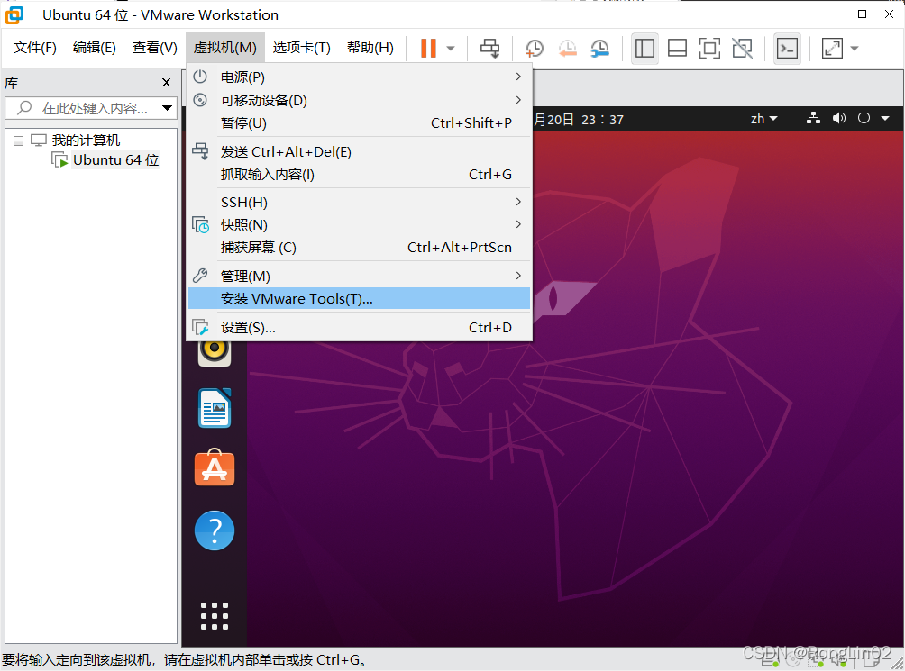Toggle the console view icon in toolbar
This screenshot has width=905, height=671.
tap(787, 49)
